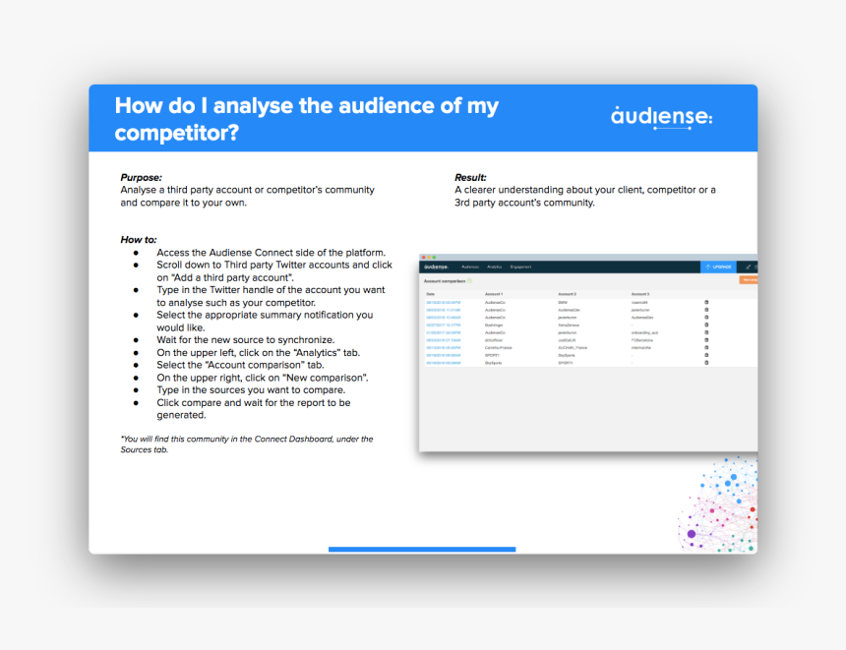
Task: Click the bullet 'Type in the sources you want to compare'
Action: coord(251,390)
